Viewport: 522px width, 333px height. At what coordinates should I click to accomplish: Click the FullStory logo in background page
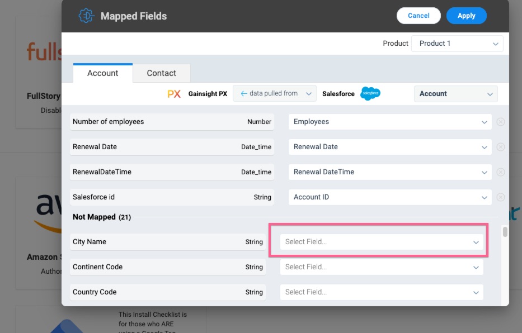(44, 51)
